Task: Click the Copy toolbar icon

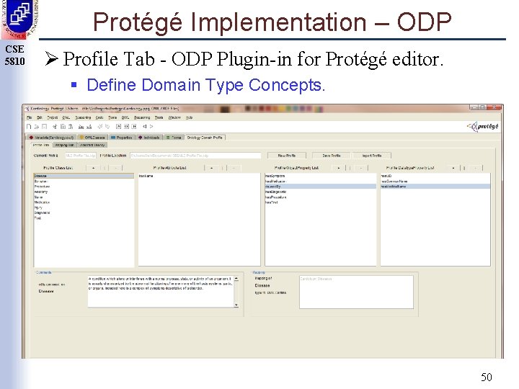Action: coord(63,126)
